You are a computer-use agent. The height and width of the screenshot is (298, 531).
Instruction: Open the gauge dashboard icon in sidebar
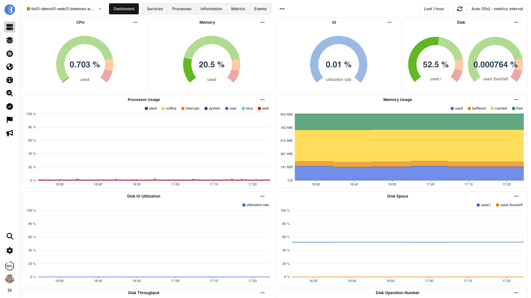[x=10, y=80]
